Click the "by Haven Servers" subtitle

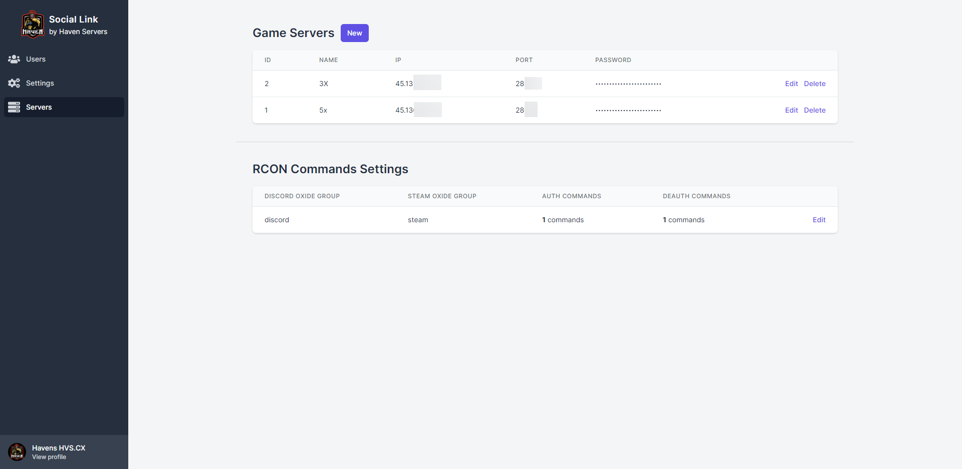(x=78, y=32)
